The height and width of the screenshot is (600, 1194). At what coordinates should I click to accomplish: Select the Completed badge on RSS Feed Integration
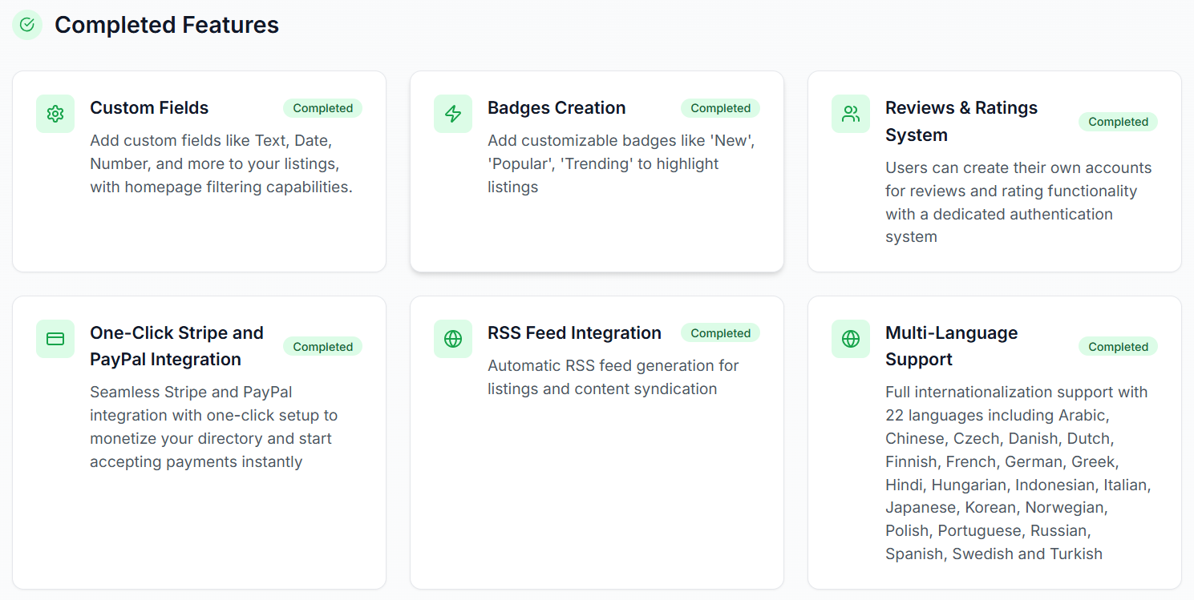coord(720,333)
